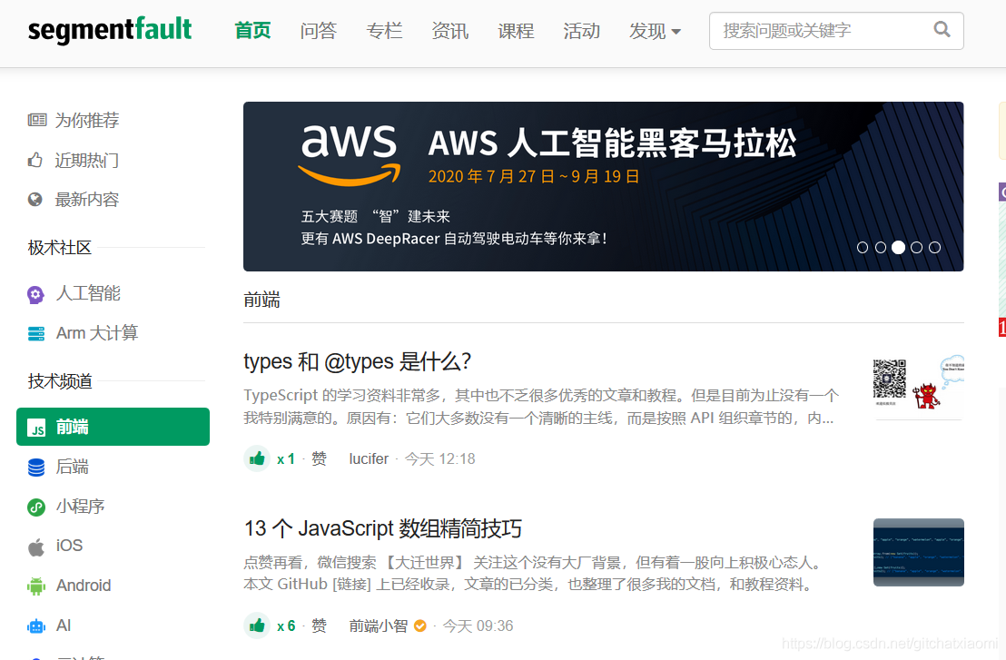The image size is (1006, 660).
Task: Go to 为你推荐 in sidebar
Action: tap(86, 121)
